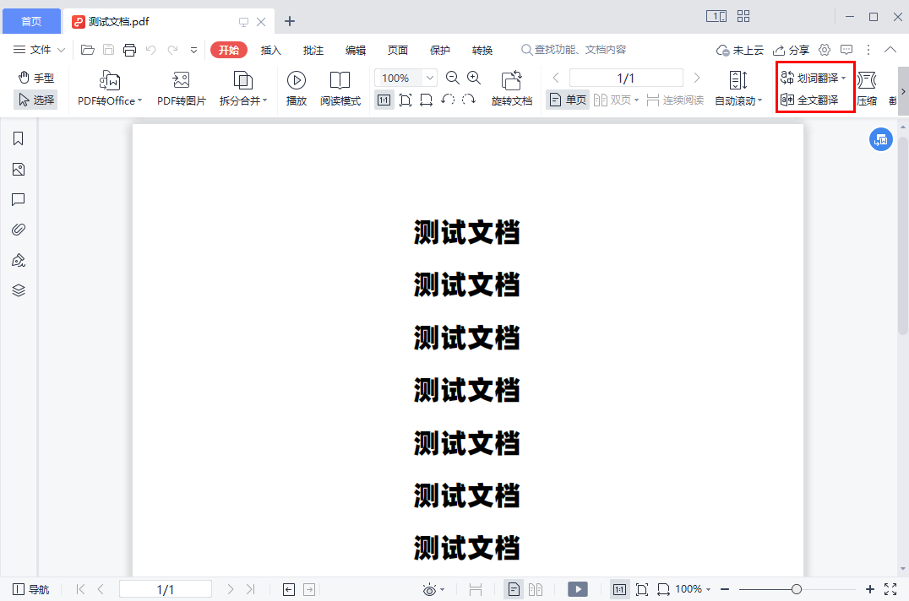Start slideshow with 播放 icon
Screen dimensions: 909x601
coord(297,81)
